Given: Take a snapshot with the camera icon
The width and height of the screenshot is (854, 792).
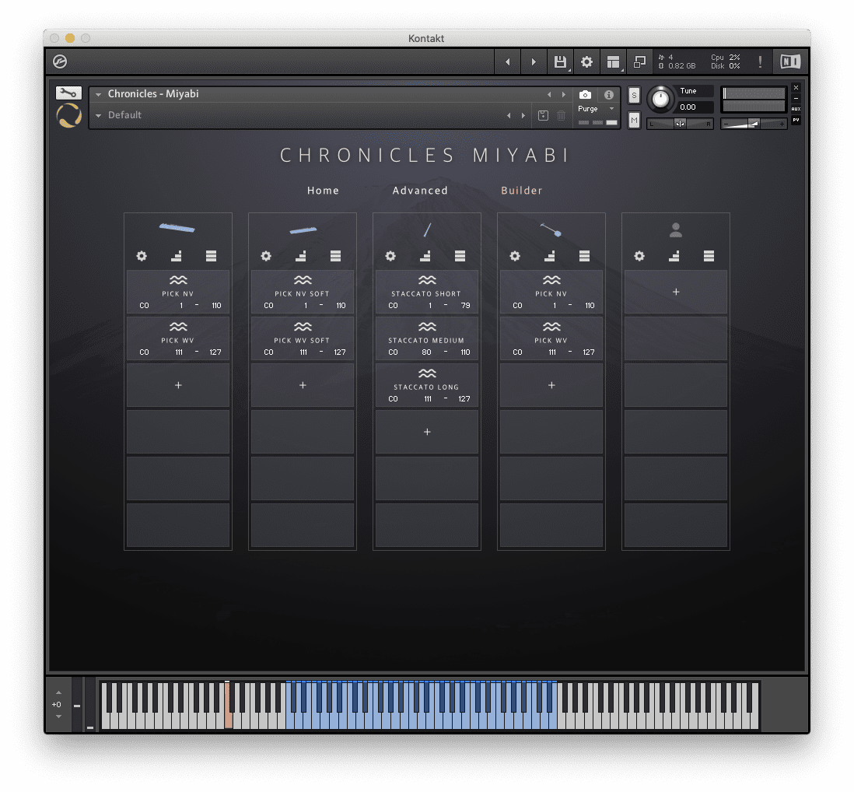Looking at the screenshot, I should coord(585,95).
